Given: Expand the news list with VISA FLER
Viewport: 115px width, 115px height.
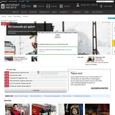Looking at the screenshot, I should [x=36, y=90].
